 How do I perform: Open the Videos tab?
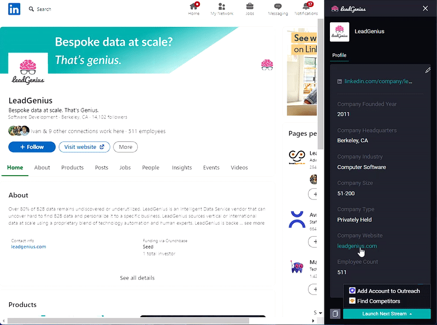239,167
